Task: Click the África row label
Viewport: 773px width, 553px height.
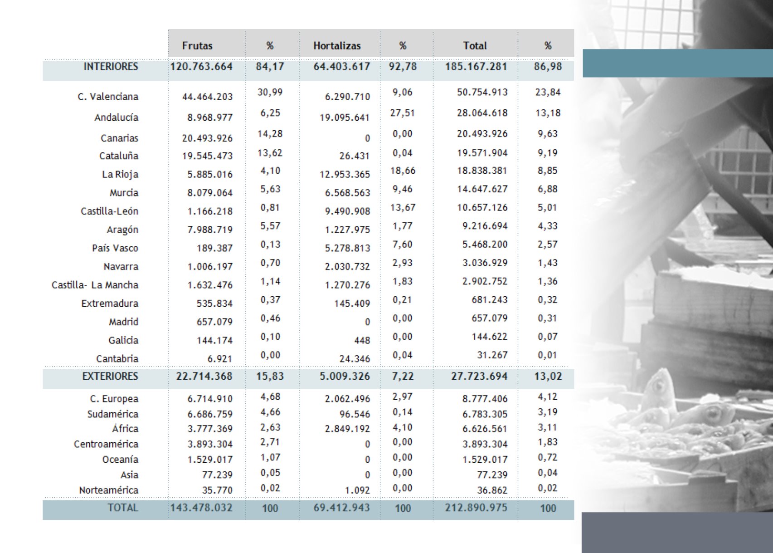Action: pyautogui.click(x=125, y=429)
